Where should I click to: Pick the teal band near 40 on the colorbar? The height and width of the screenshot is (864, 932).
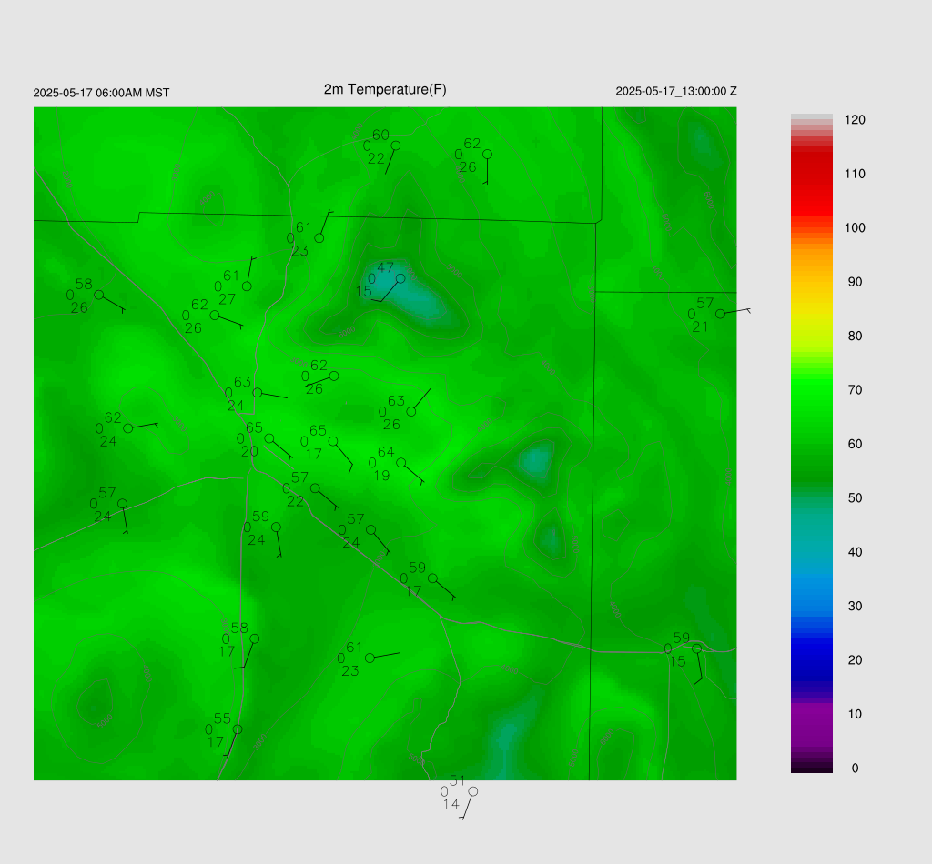click(811, 547)
